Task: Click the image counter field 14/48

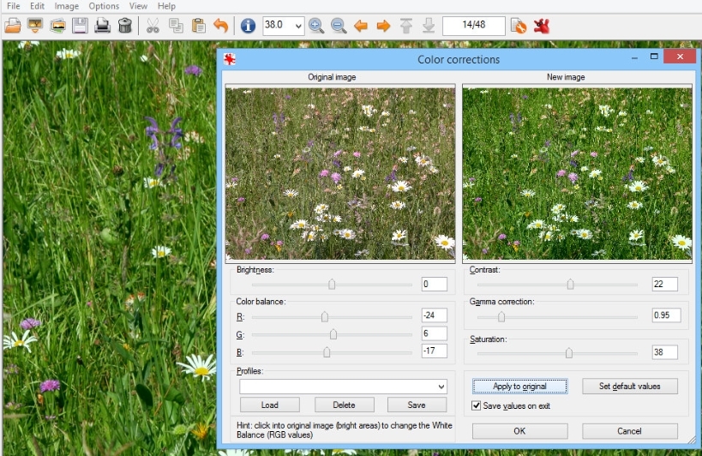Action: click(474, 26)
